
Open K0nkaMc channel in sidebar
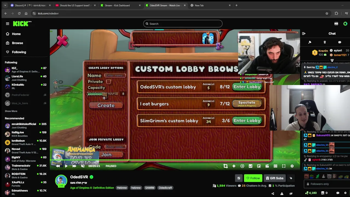click(x=26, y=86)
